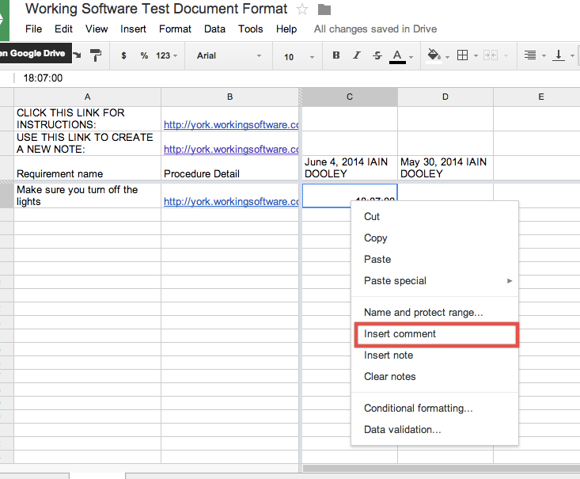Expand the fill color dropdown arrow

447,57
